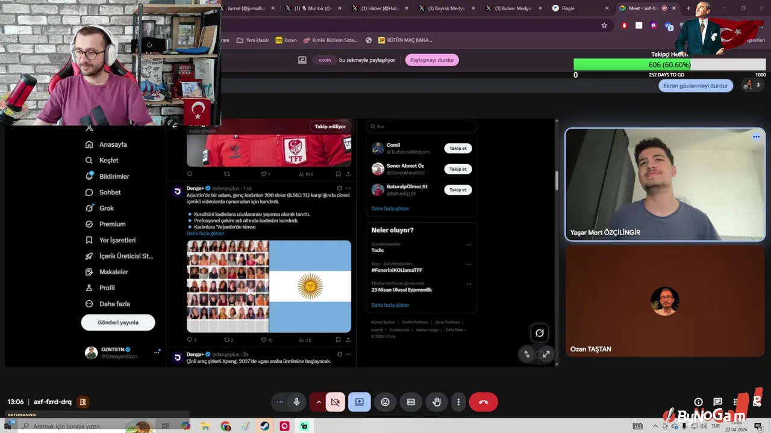Open Meet's three-dot more options menu
This screenshot has width=771, height=433.
coord(458,402)
